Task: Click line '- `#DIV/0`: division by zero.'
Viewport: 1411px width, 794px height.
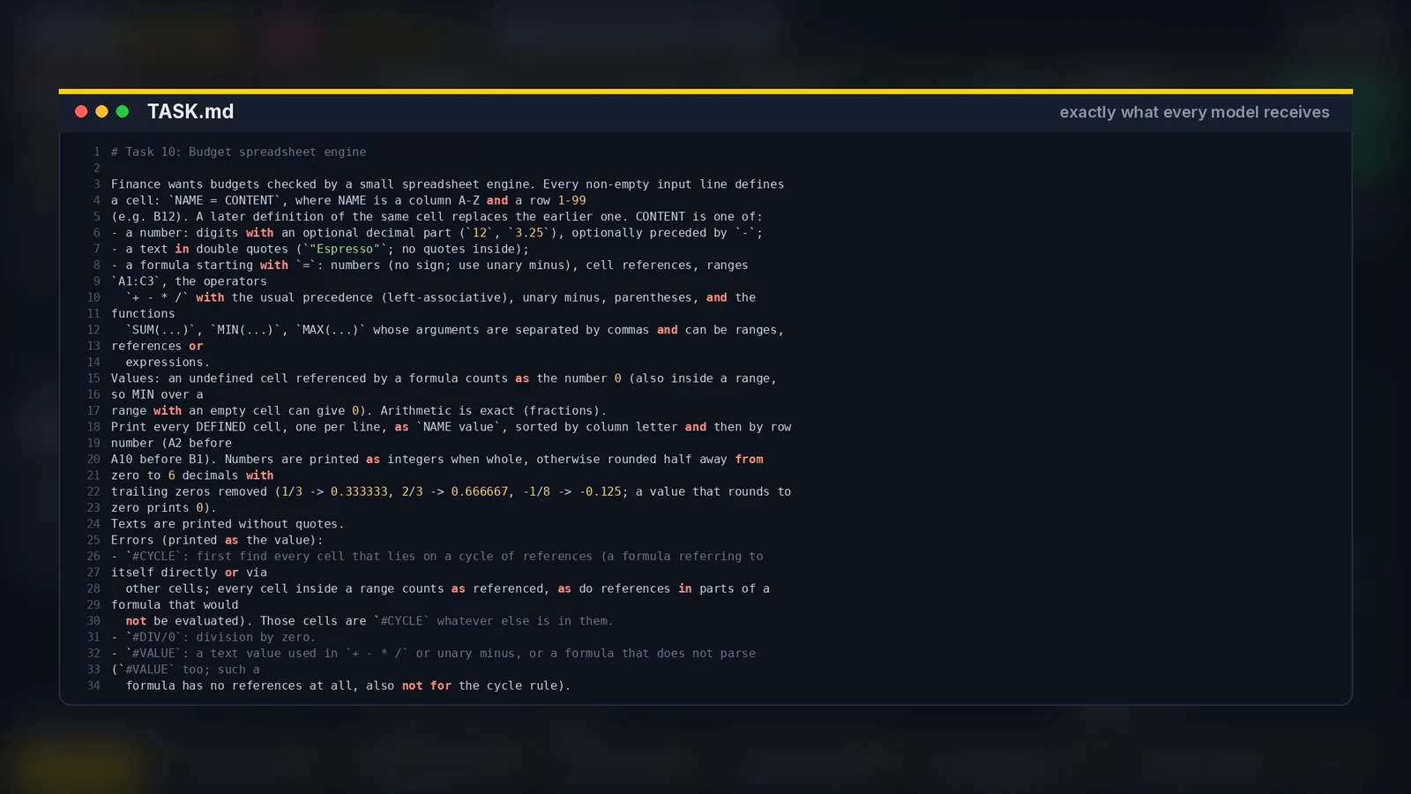Action: click(213, 637)
